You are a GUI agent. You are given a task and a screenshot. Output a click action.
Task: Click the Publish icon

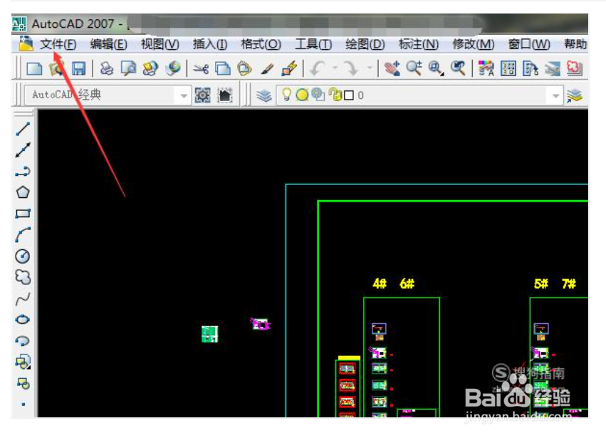[150, 68]
